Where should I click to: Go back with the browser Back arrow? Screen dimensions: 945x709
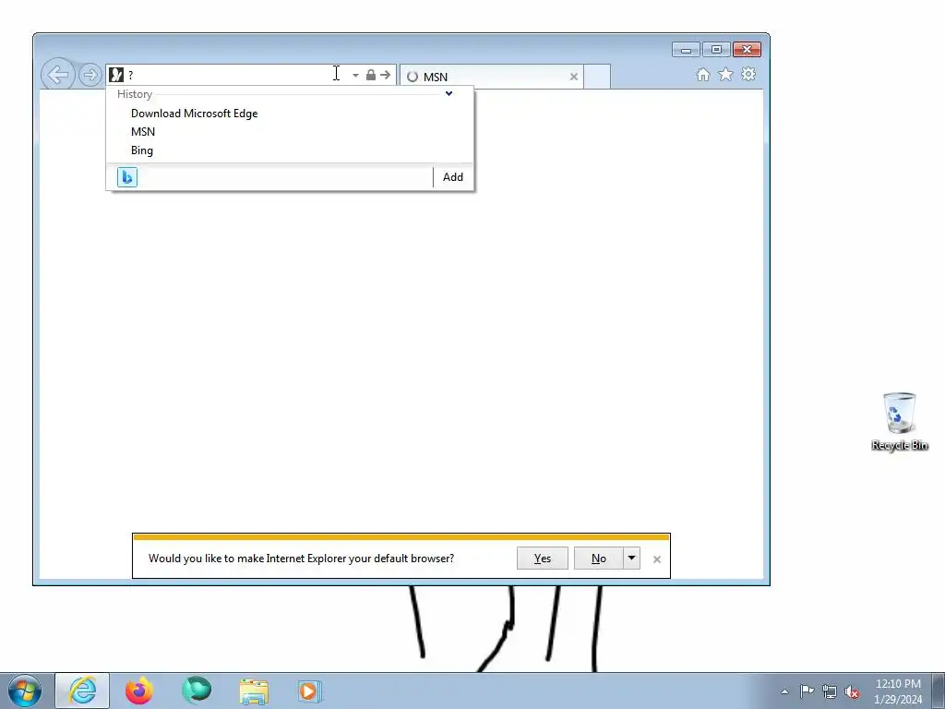click(x=58, y=75)
